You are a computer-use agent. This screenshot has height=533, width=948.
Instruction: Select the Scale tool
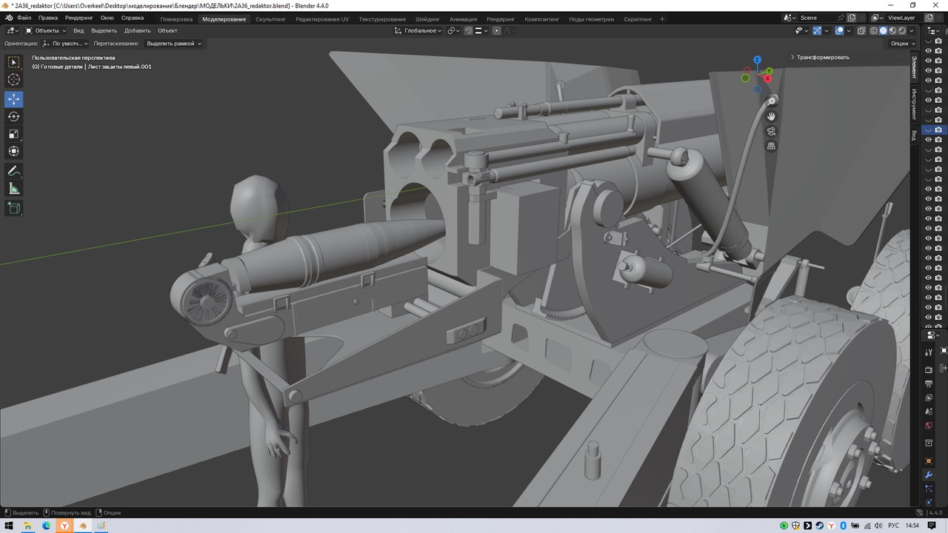[13, 134]
